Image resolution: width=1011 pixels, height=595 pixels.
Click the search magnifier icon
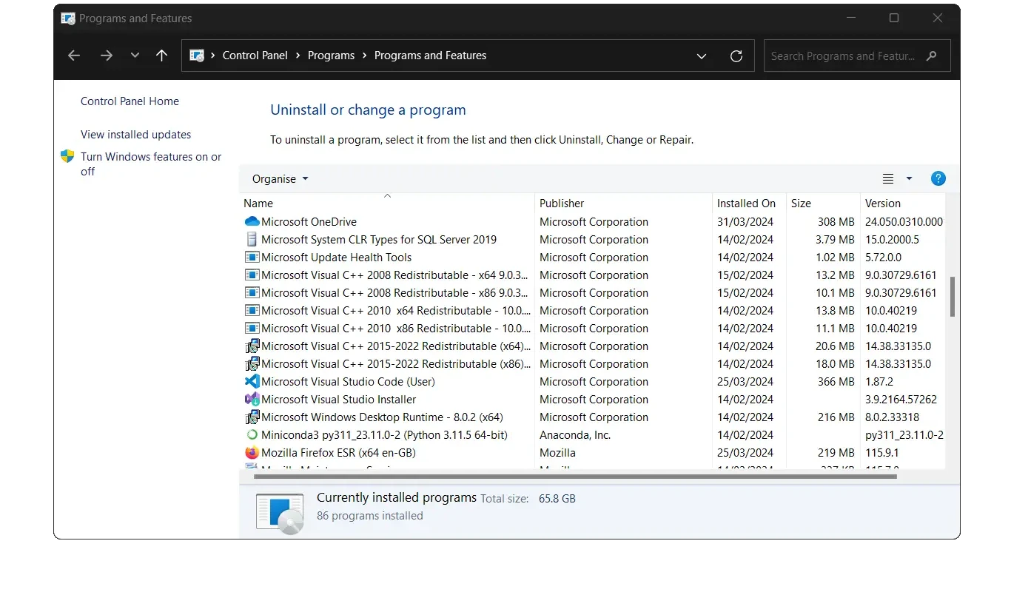click(x=932, y=56)
